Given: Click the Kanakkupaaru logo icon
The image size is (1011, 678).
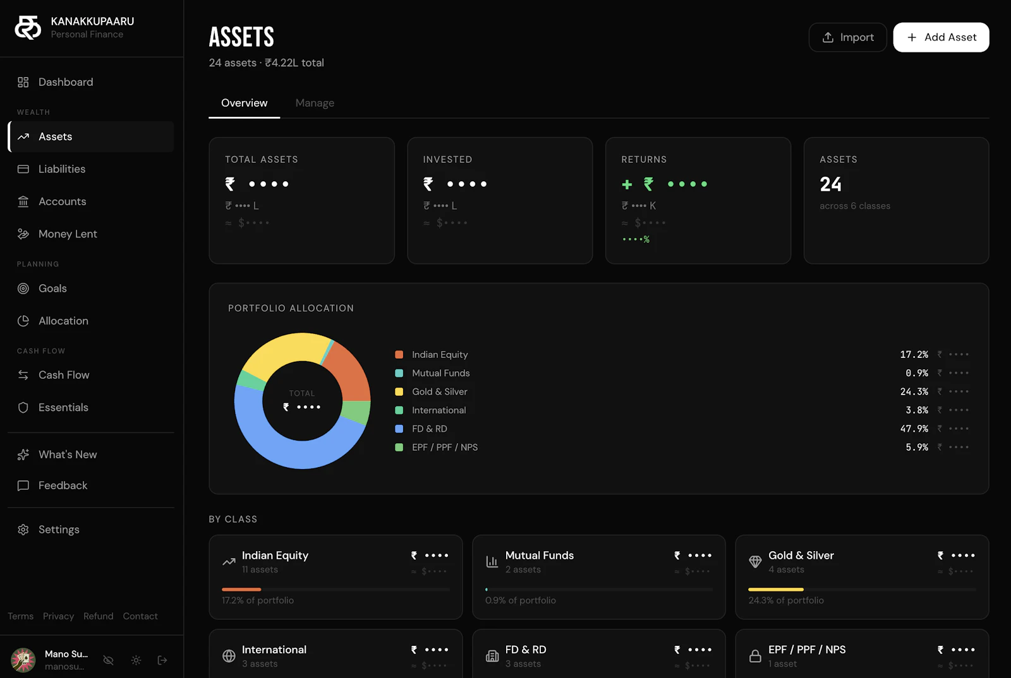Looking at the screenshot, I should [28, 28].
